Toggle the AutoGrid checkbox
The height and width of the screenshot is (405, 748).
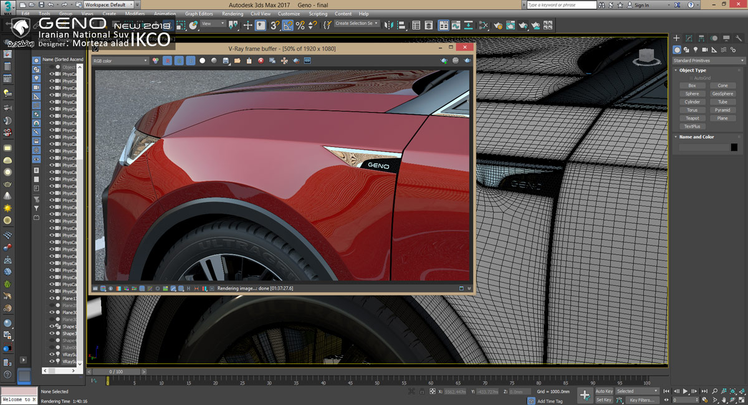click(x=691, y=78)
